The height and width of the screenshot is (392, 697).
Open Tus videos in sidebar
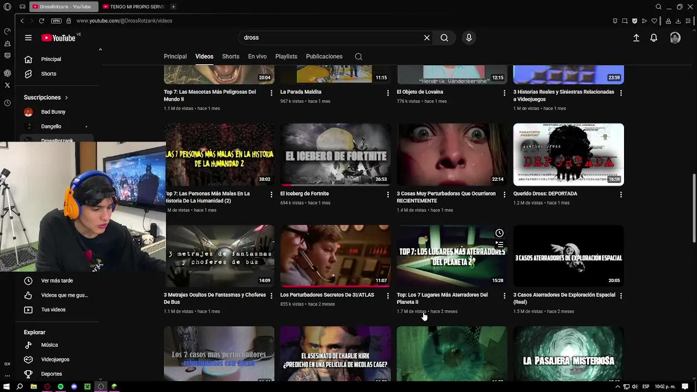(57, 310)
